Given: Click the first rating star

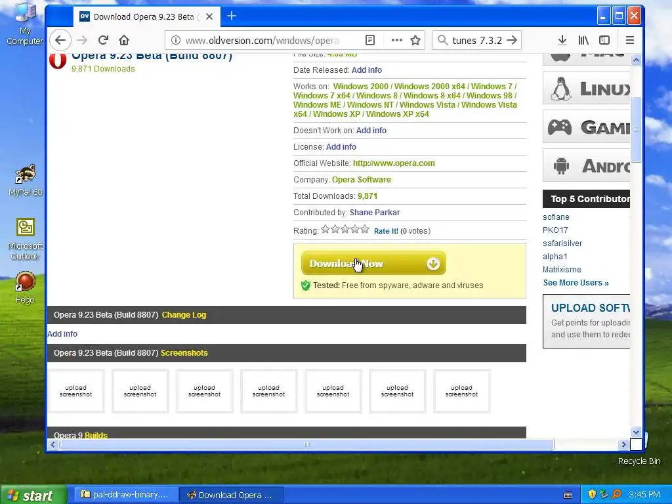Looking at the screenshot, I should 325,229.
